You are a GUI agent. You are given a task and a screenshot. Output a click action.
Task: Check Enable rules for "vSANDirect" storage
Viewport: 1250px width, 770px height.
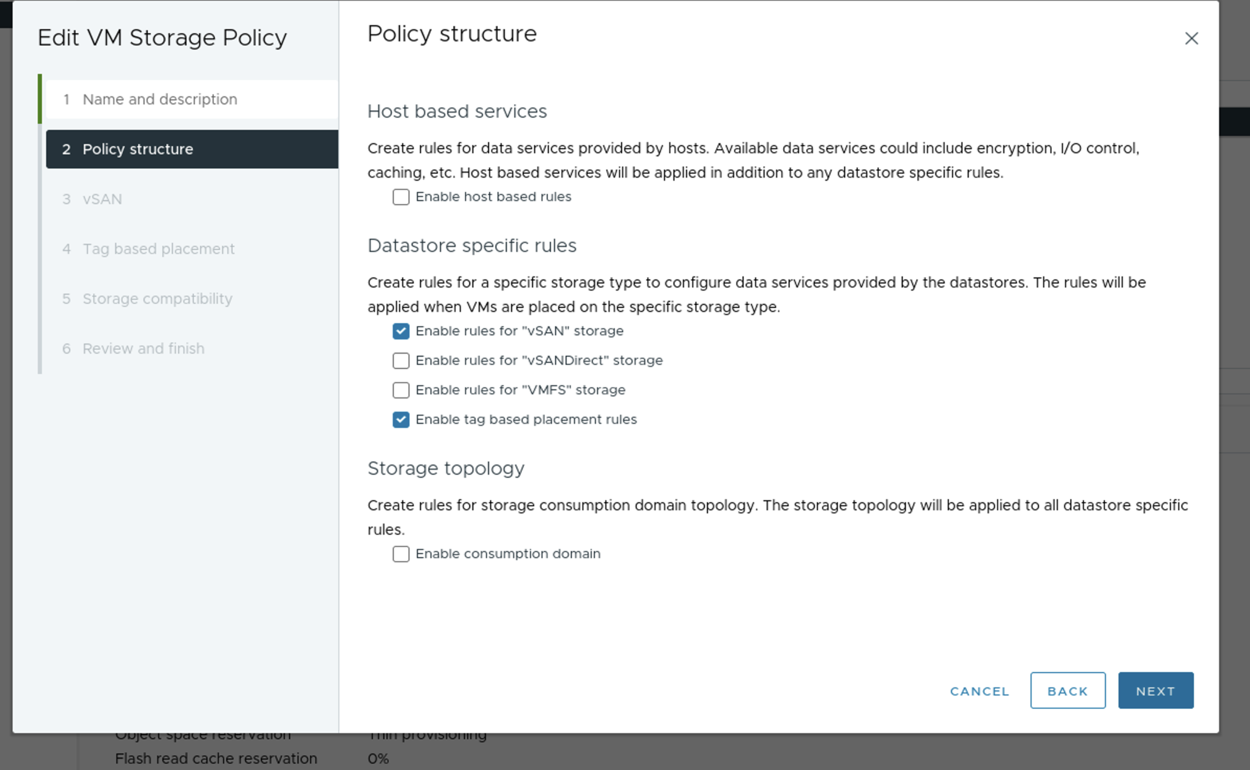coord(401,361)
